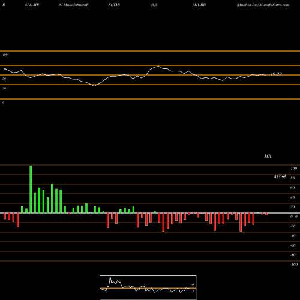Click the RSI line's highest peak point
This screenshot has width=300, height=300.
158,66
